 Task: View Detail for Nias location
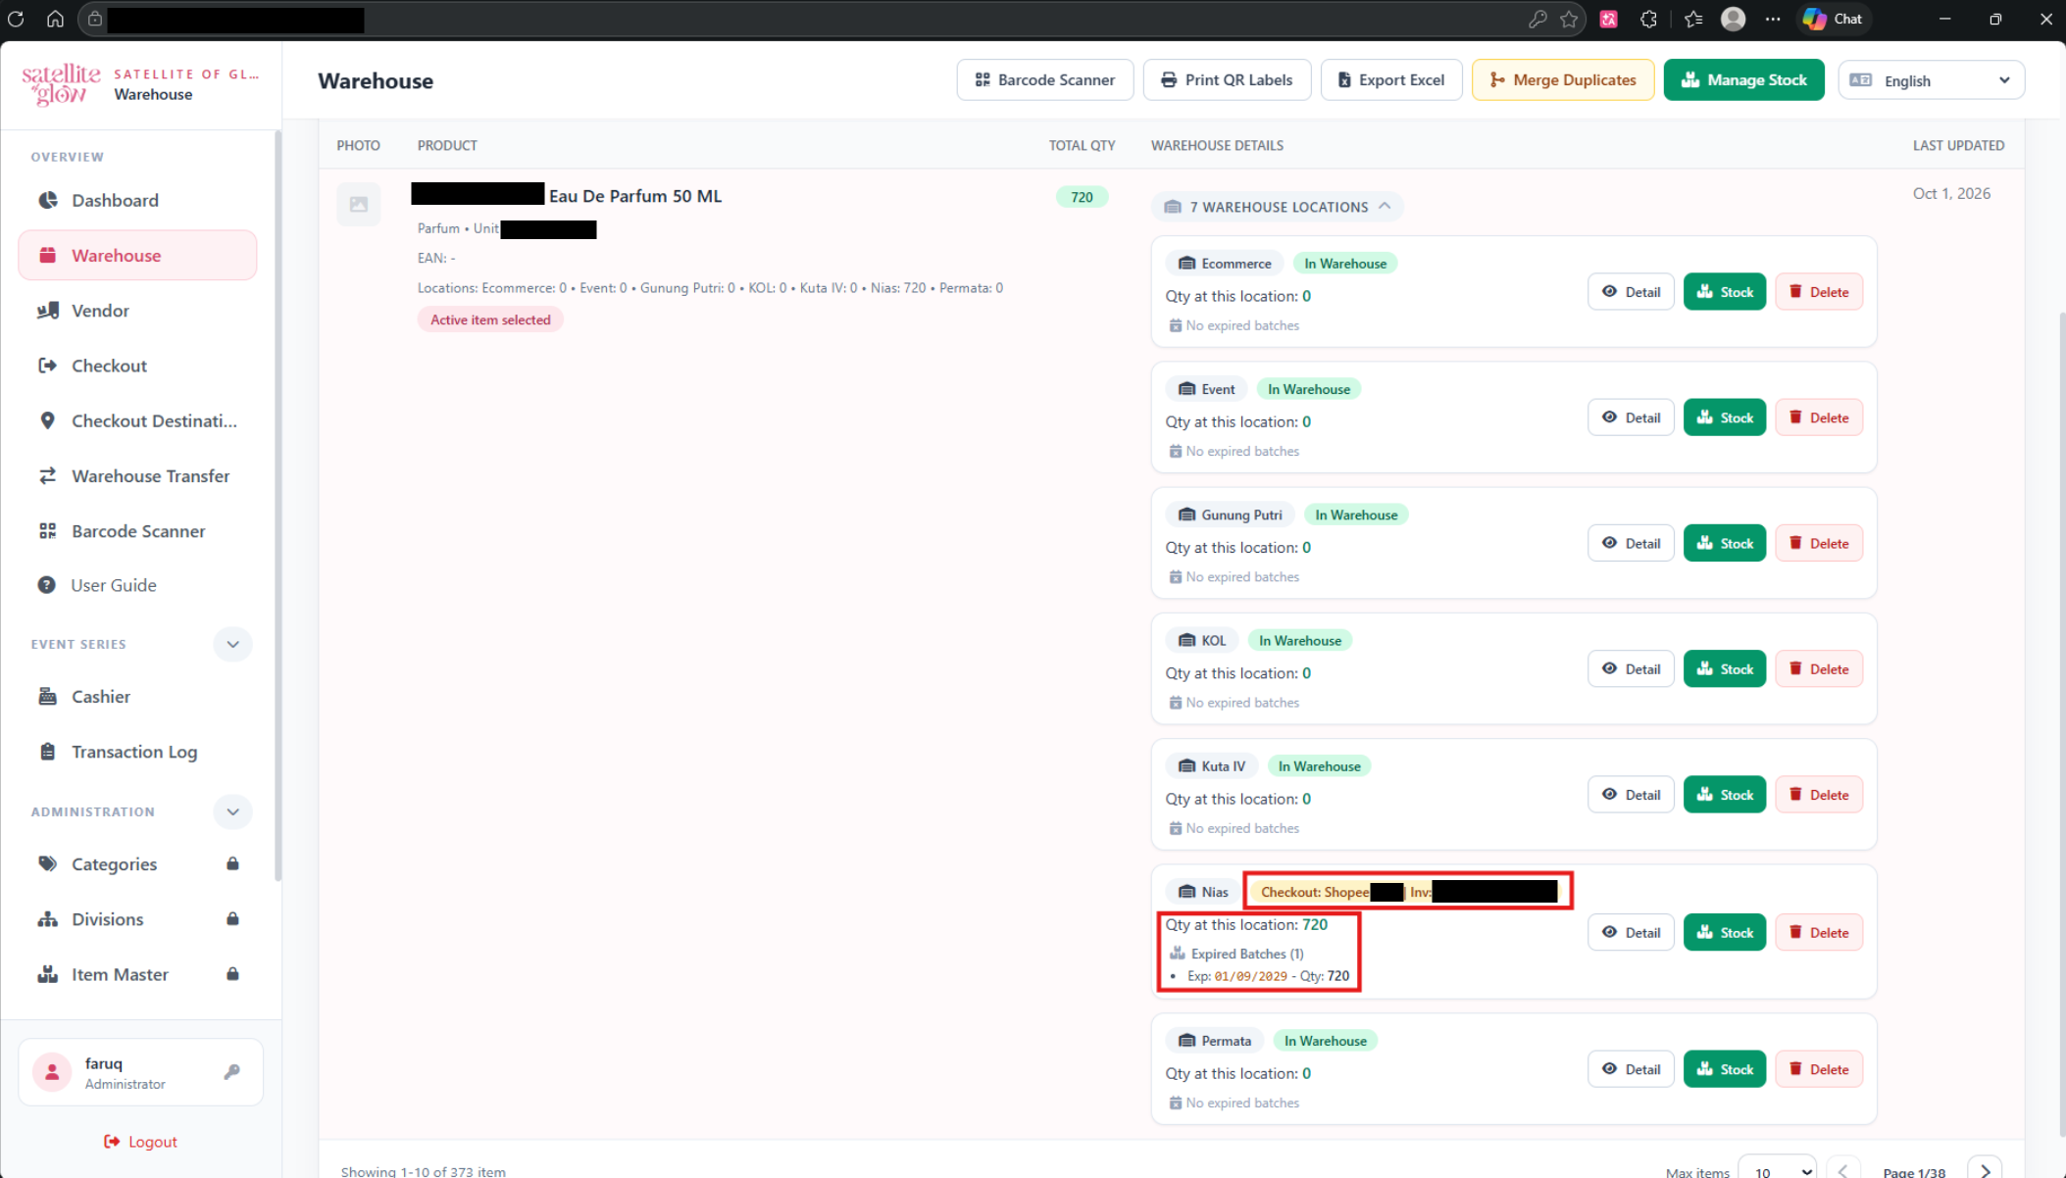point(1631,933)
